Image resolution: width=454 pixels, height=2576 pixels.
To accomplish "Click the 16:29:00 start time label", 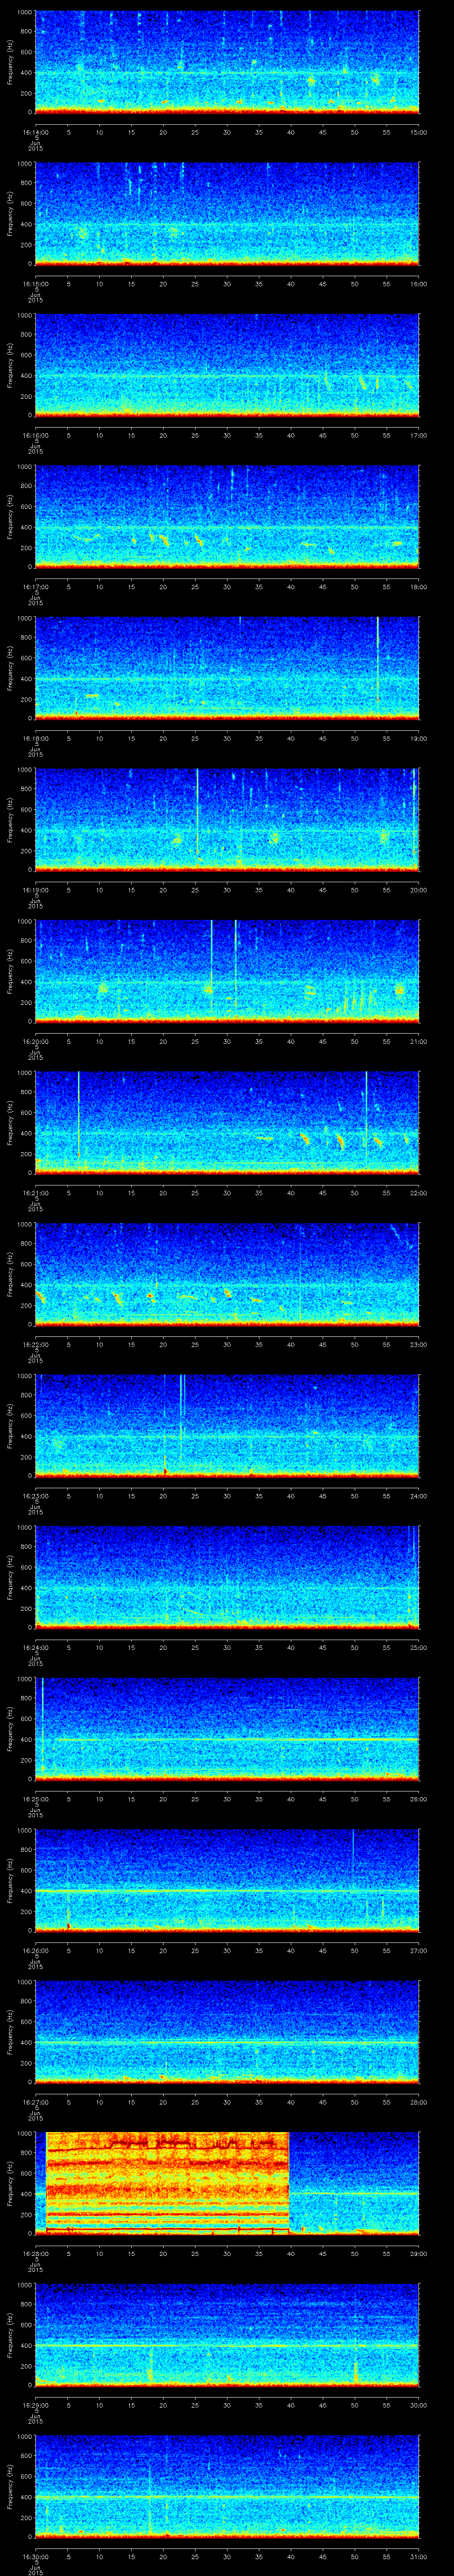I will pos(35,2405).
